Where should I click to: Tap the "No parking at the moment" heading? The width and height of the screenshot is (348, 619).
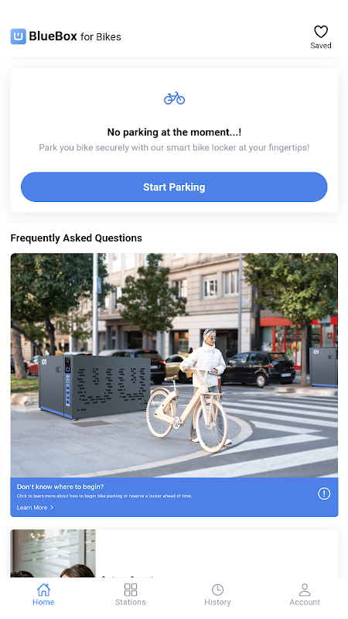174,132
